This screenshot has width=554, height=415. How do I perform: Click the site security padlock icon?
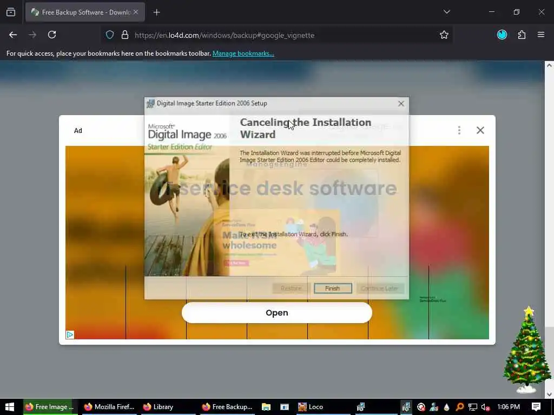tap(125, 35)
